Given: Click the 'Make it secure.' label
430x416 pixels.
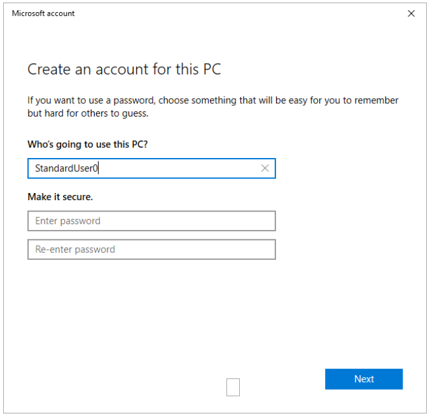Looking at the screenshot, I should (60, 197).
